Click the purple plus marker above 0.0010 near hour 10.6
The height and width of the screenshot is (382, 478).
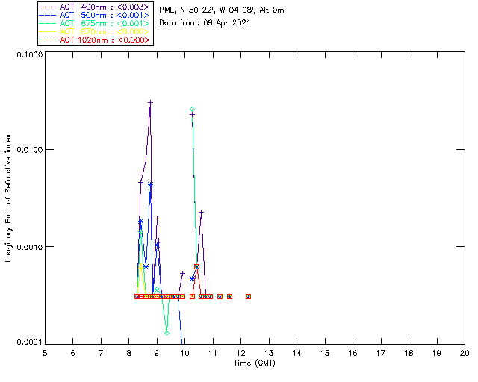201,212
